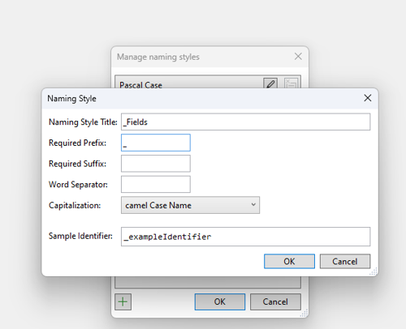Image resolution: width=406 pixels, height=329 pixels.
Task: Edit the Pascal Case style pencil icon
Action: (x=270, y=83)
